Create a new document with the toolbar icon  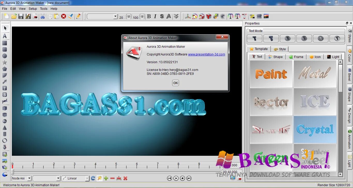(x=7, y=17)
